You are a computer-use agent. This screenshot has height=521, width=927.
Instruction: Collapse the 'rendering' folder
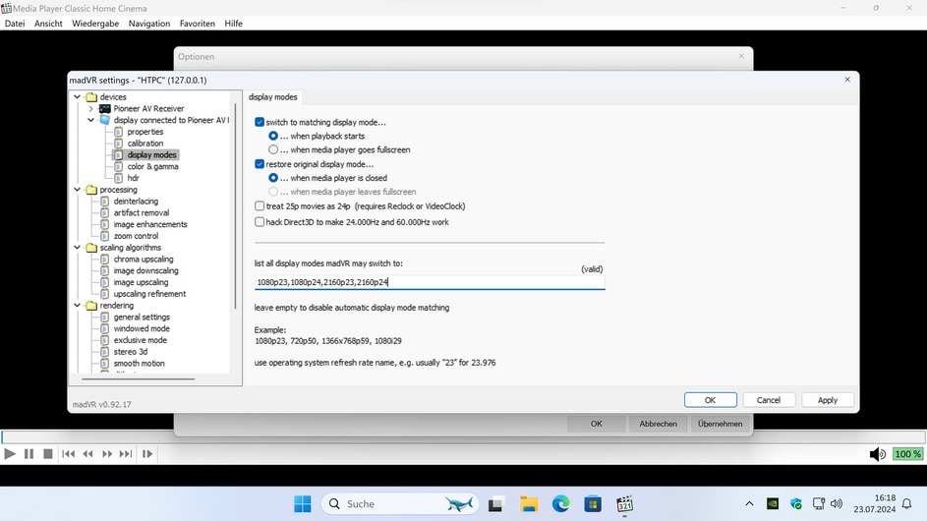[78, 306]
